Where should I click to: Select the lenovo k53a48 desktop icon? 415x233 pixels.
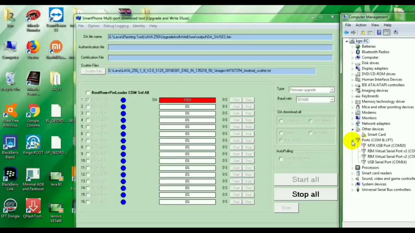coord(56,212)
